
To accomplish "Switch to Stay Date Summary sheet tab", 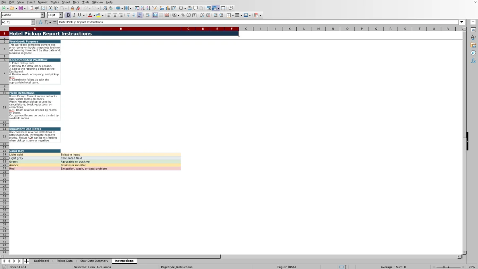I will [94, 261].
